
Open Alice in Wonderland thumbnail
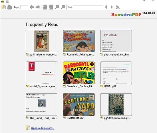tap(42, 41)
